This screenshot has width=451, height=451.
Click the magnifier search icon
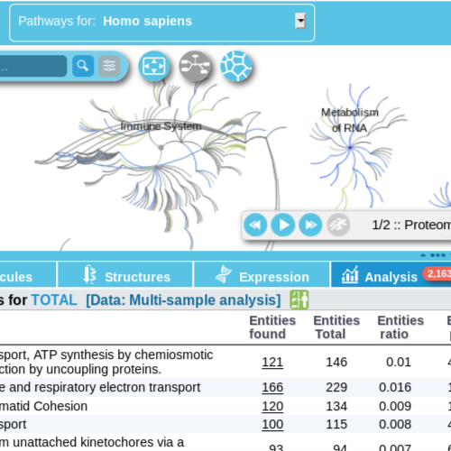pyautogui.click(x=83, y=66)
